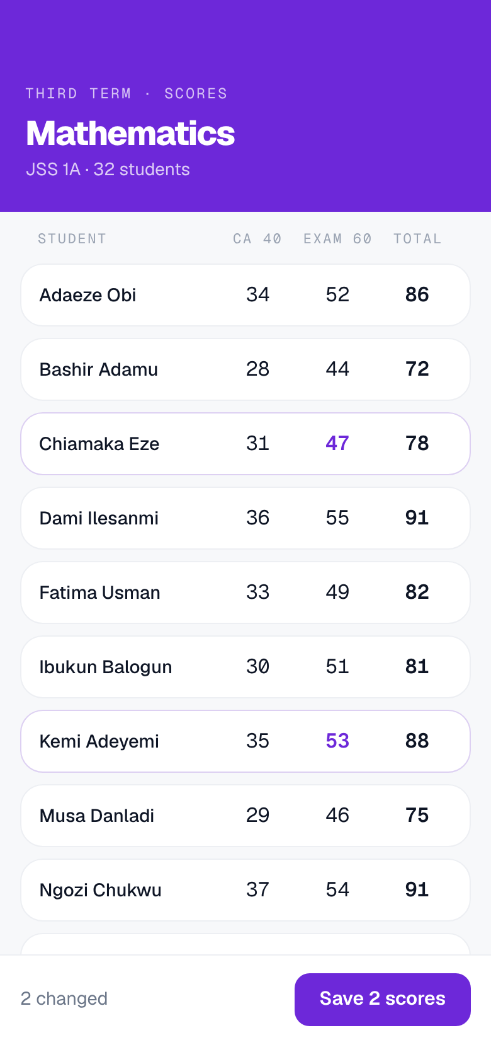Image resolution: width=491 pixels, height=1064 pixels.
Task: Click the Save 2 scores button
Action: [x=383, y=999]
